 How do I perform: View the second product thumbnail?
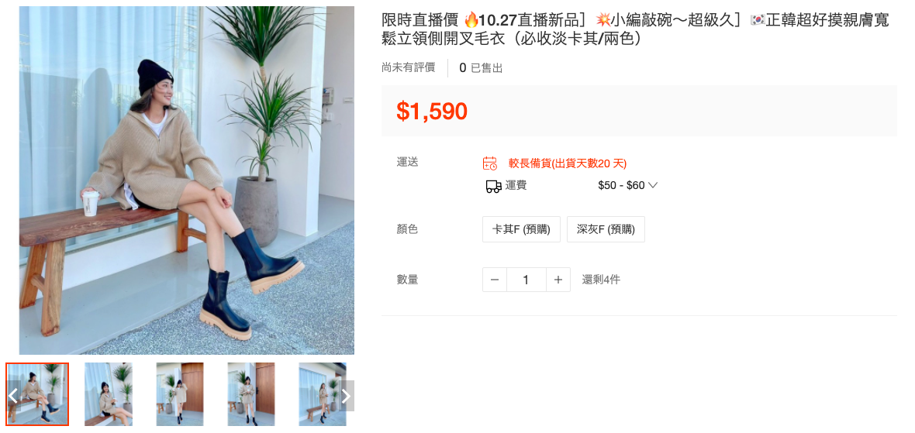point(109,394)
